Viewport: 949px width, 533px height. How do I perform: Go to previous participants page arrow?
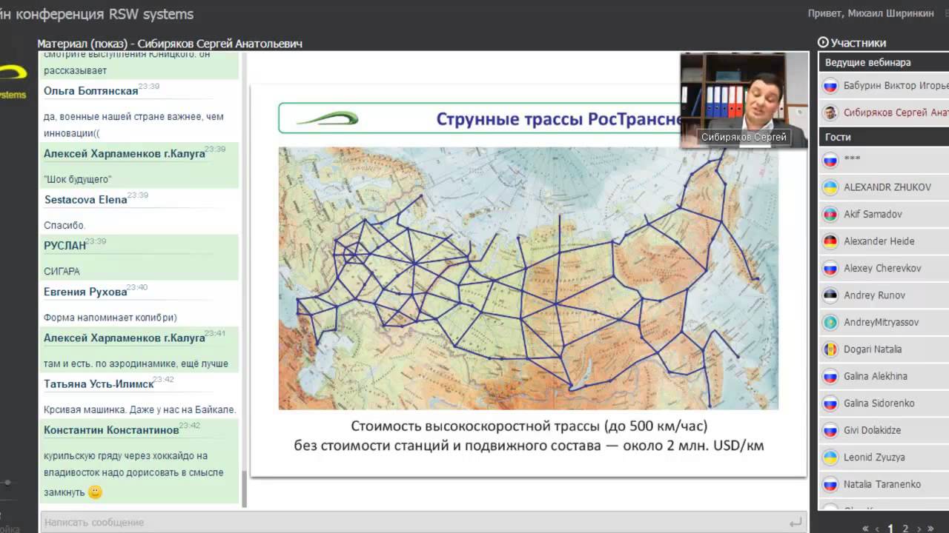click(x=878, y=529)
